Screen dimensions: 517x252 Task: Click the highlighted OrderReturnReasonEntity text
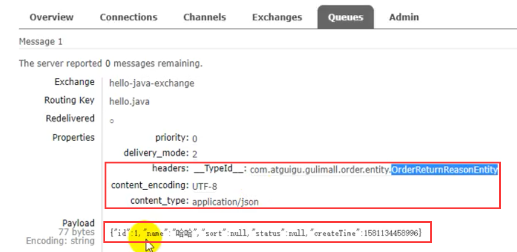444,170
